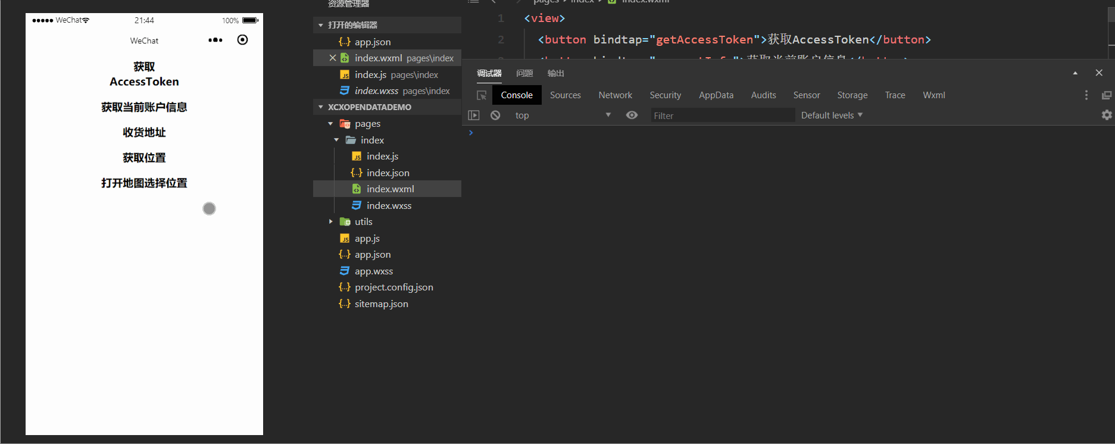Tap the 获取位置 button
Image resolution: width=1115 pixels, height=444 pixels.
[144, 158]
